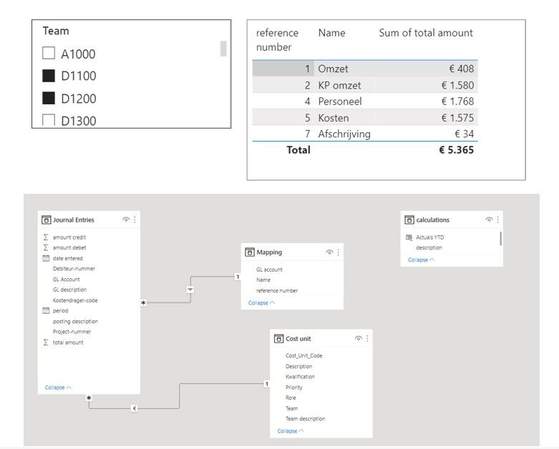559x449 pixels.
Task: Sort by Sum of total amount header
Action: click(426, 33)
